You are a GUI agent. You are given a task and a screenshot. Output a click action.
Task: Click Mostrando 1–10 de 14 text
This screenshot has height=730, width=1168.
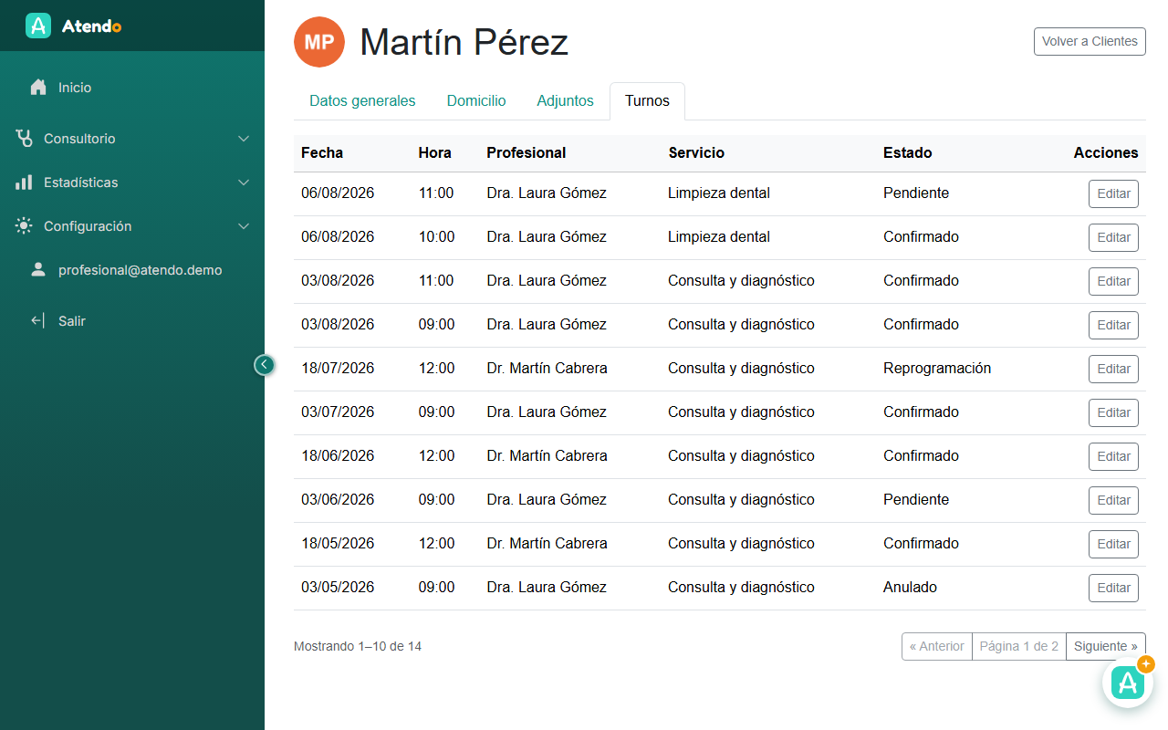tap(358, 646)
